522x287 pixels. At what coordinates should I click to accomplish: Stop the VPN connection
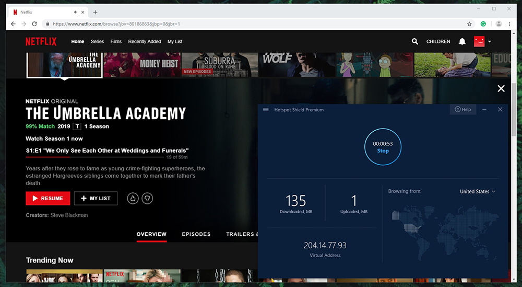(383, 147)
